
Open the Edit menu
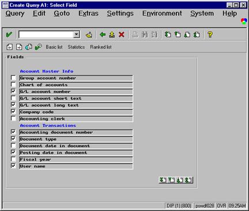coord(39,13)
